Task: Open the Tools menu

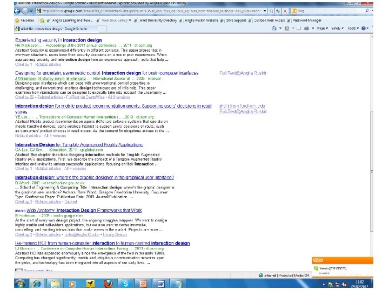Action: (353, 28)
